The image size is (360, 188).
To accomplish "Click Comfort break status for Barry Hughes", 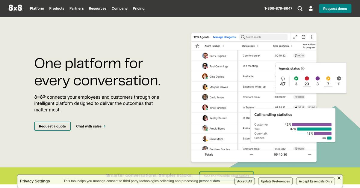I will tap(251, 55).
